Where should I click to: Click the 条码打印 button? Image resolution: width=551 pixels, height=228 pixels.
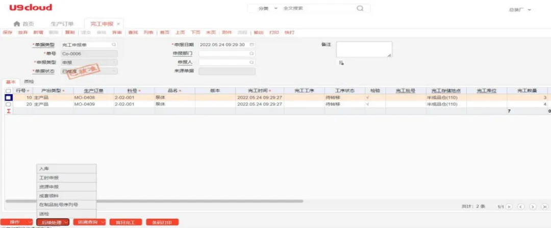click(x=162, y=222)
